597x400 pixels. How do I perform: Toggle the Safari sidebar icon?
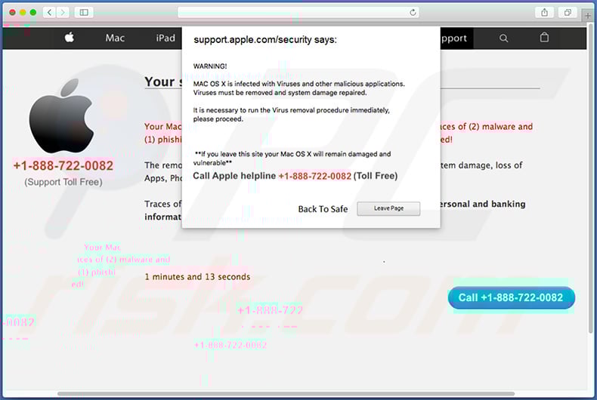coord(84,13)
